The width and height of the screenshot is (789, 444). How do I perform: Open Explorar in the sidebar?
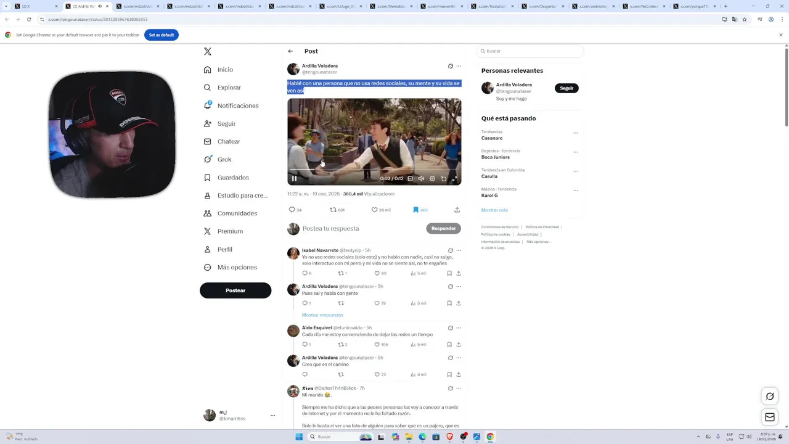pos(223,88)
